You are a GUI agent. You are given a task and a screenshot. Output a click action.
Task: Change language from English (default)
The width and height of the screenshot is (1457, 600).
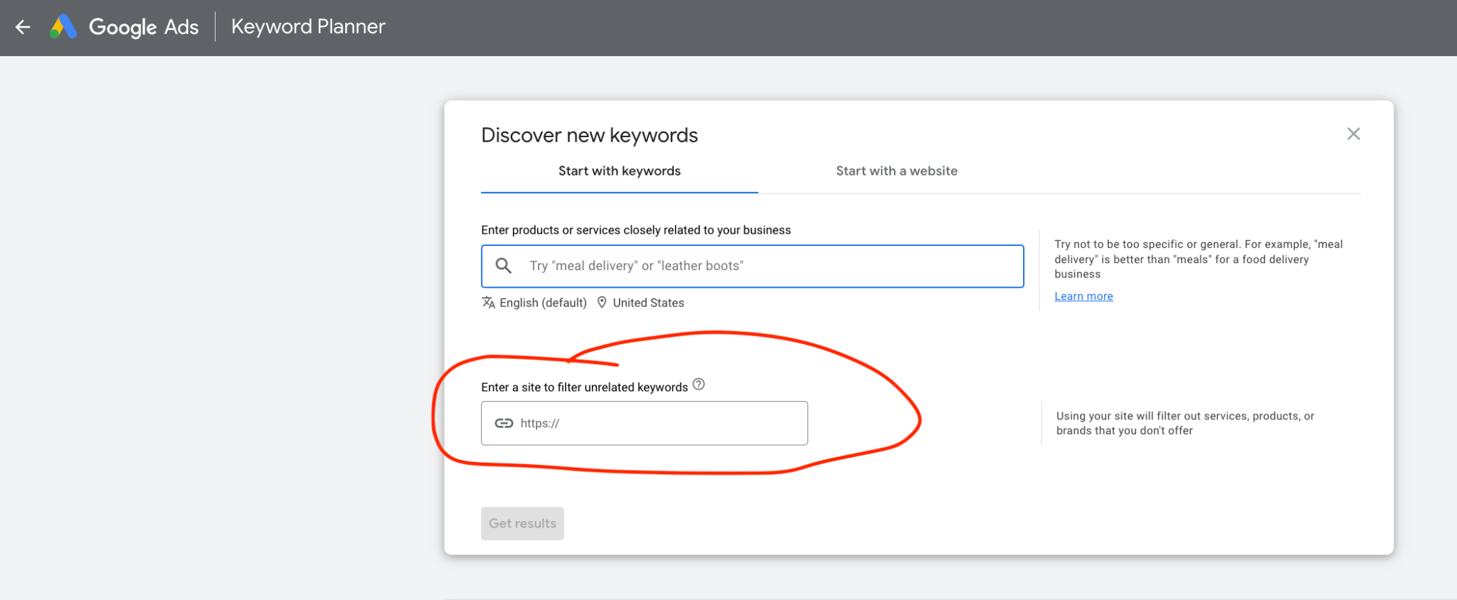(x=543, y=303)
